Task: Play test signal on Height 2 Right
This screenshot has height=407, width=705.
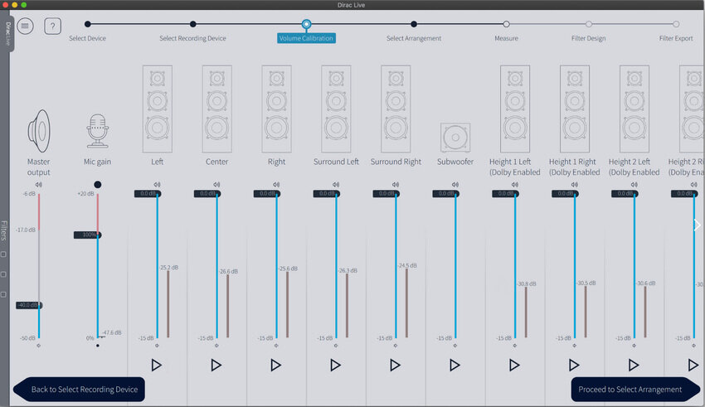Action: coord(693,365)
